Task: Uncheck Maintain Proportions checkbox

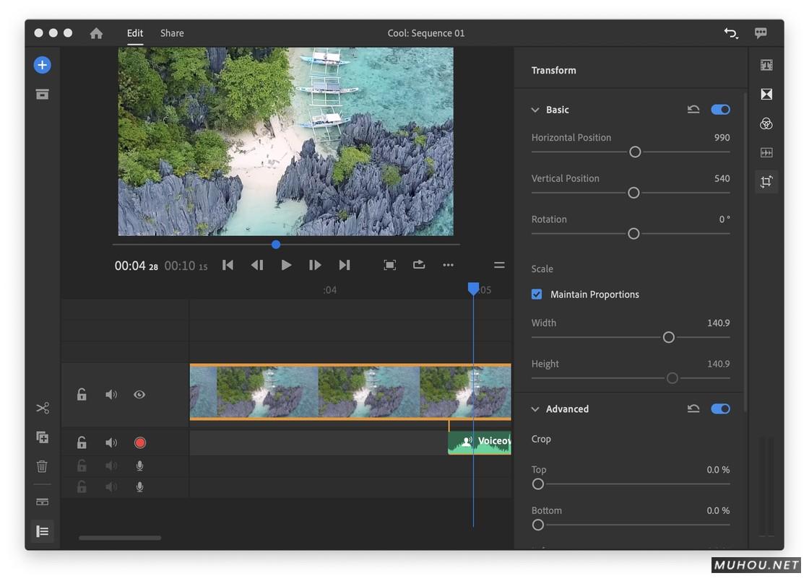Action: click(537, 294)
